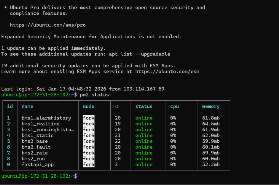Click the online status of bms2_fault
Screen dimensions: 279x185
pos(144,147)
